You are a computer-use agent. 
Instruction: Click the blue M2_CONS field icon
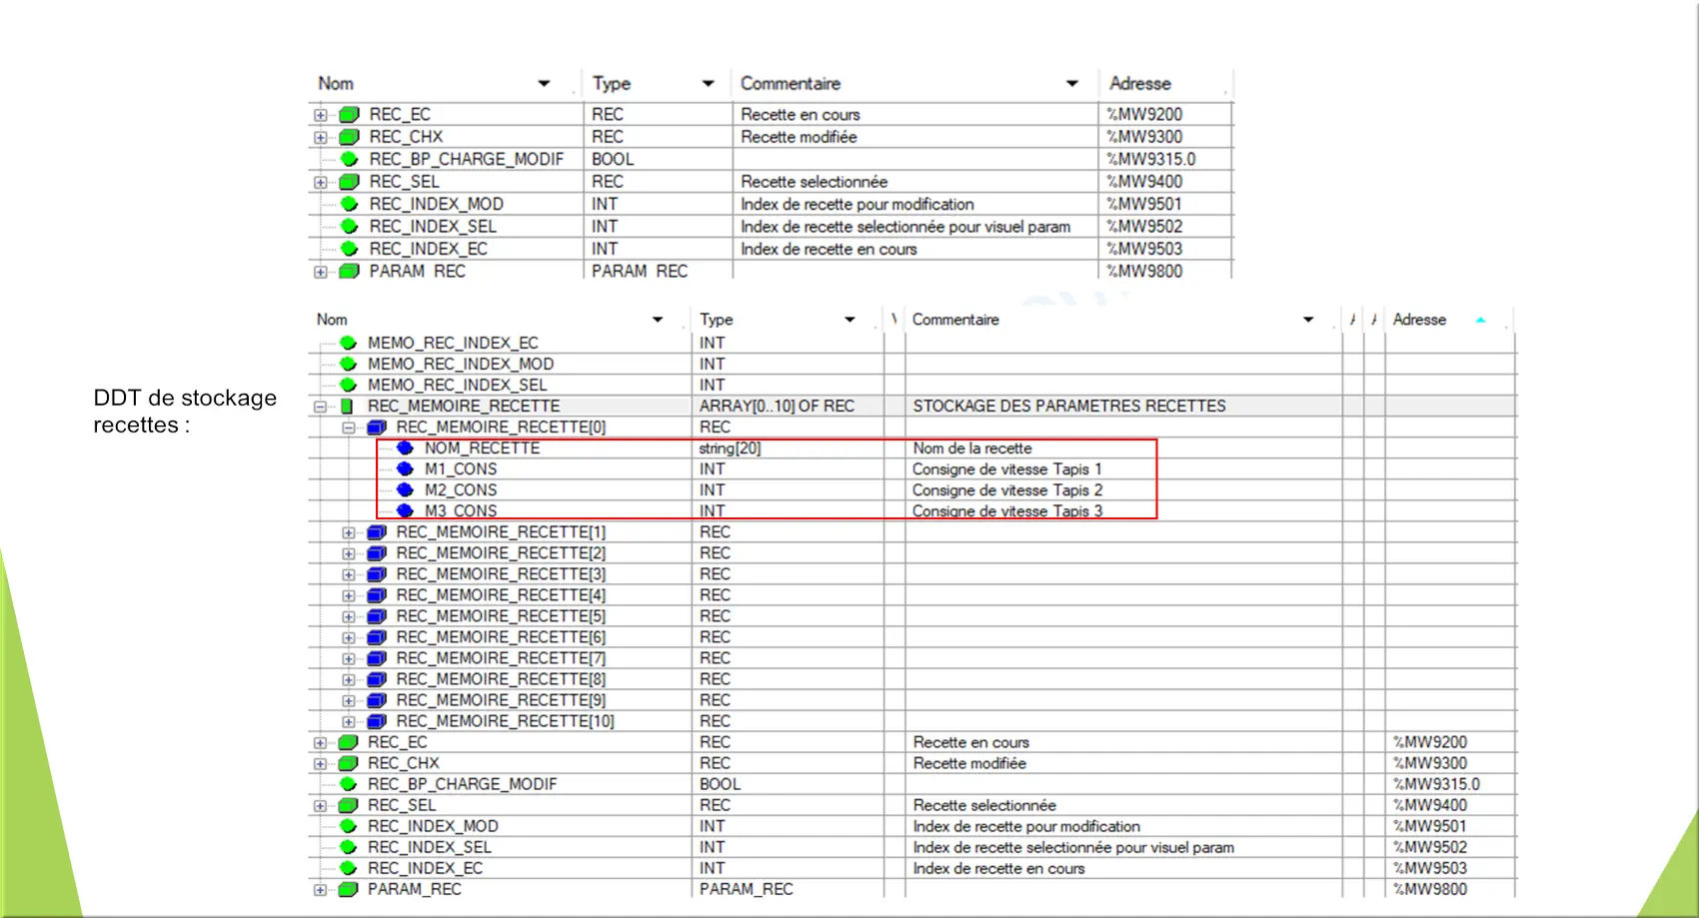(x=405, y=489)
